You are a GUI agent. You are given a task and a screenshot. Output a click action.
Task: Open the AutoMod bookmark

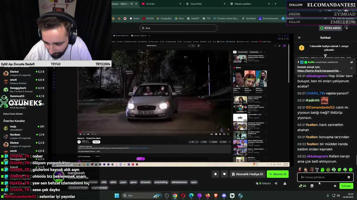[249, 19]
